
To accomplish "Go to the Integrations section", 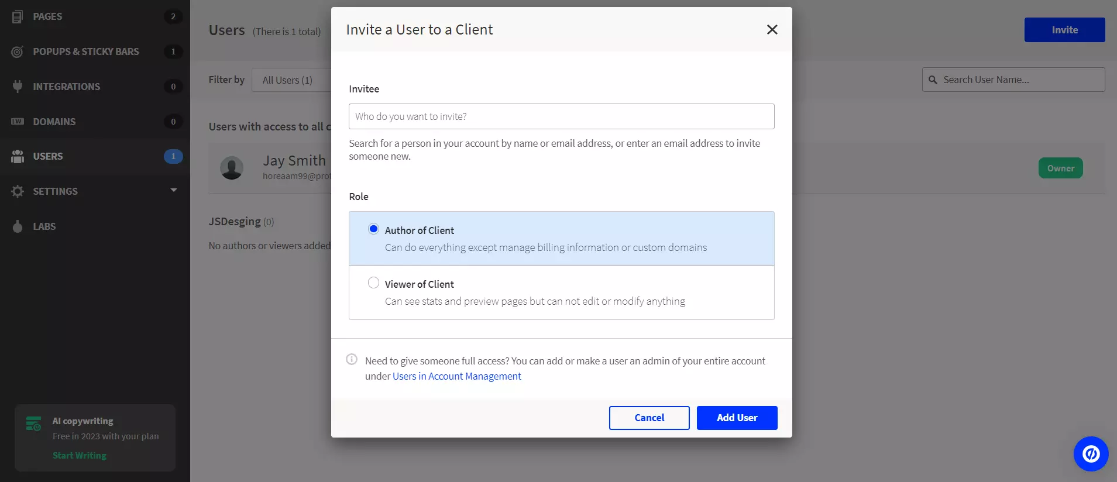I will (x=66, y=87).
